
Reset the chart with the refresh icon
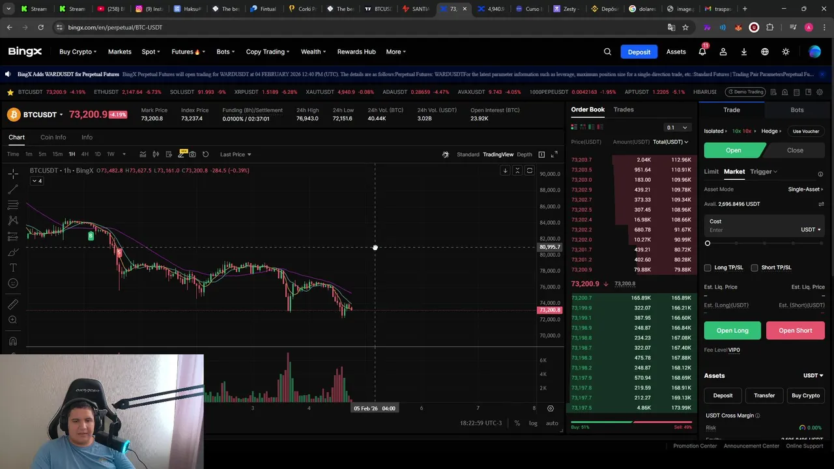click(205, 154)
